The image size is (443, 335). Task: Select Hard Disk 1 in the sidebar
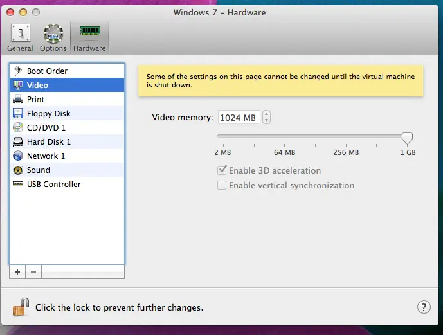pos(48,141)
